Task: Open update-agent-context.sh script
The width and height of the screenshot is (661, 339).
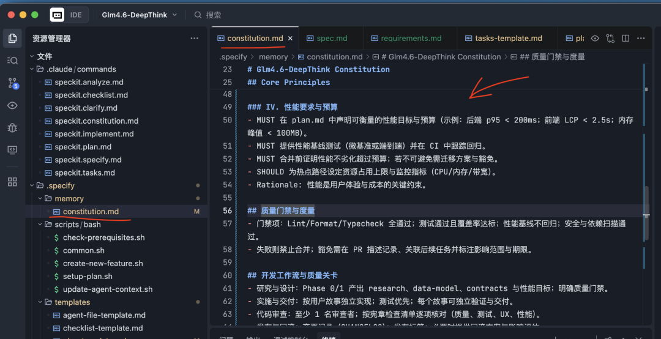Action: (x=108, y=289)
